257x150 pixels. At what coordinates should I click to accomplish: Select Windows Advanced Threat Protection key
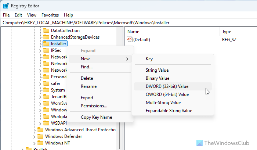(x=80, y=130)
